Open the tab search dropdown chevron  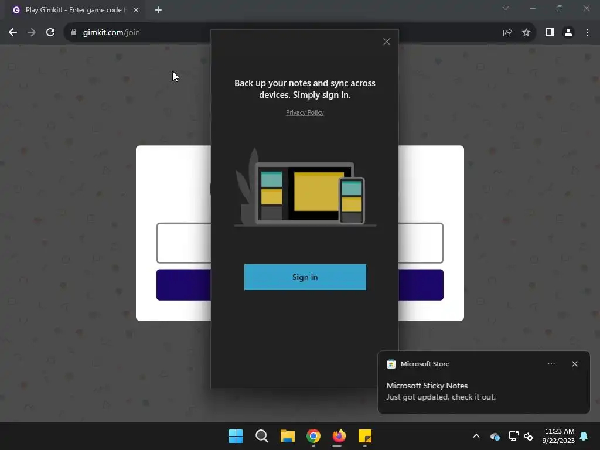506,8
